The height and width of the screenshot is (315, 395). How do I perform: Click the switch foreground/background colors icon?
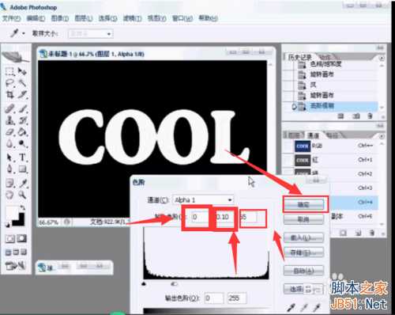coord(23,208)
